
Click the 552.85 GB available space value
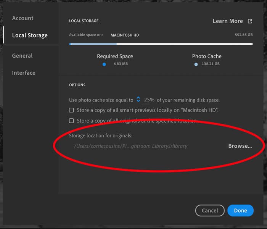tap(244, 35)
